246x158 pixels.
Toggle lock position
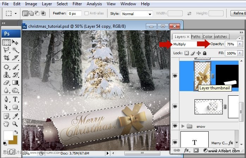click(199, 53)
